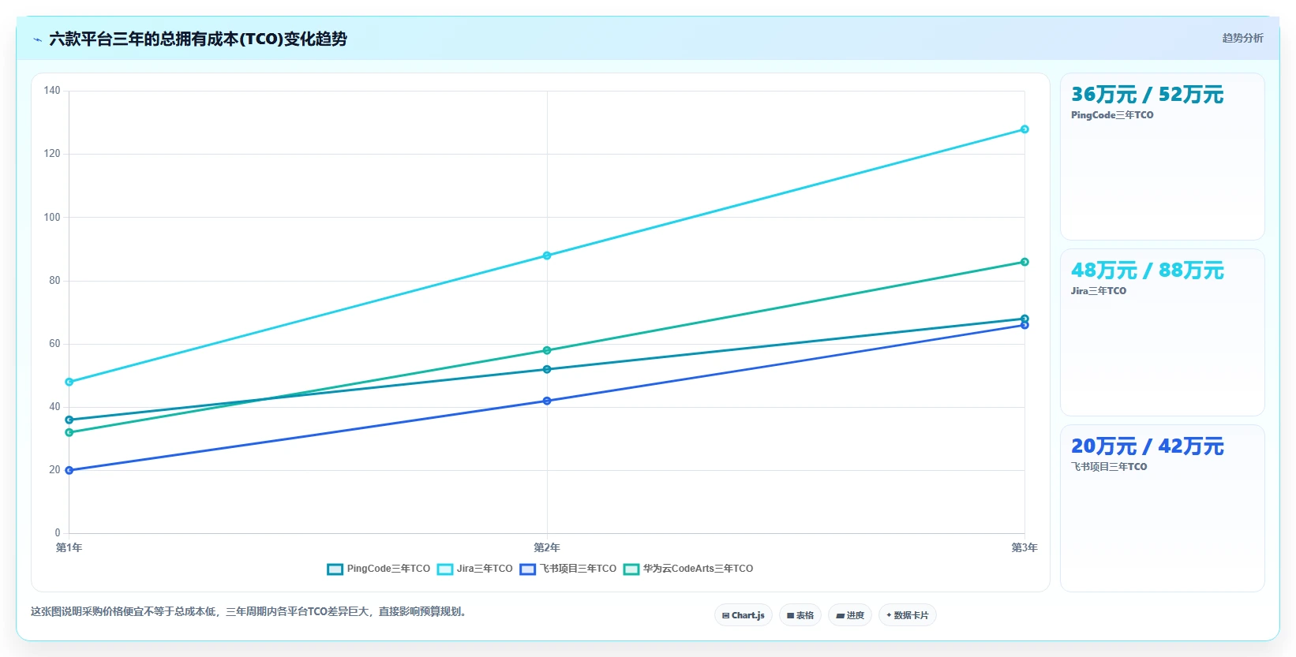Toggle 飞书项目三年TCO legend swatch
1296x657 pixels.
point(528,569)
